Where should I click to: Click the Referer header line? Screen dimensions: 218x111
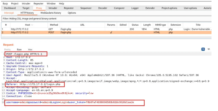(33, 84)
